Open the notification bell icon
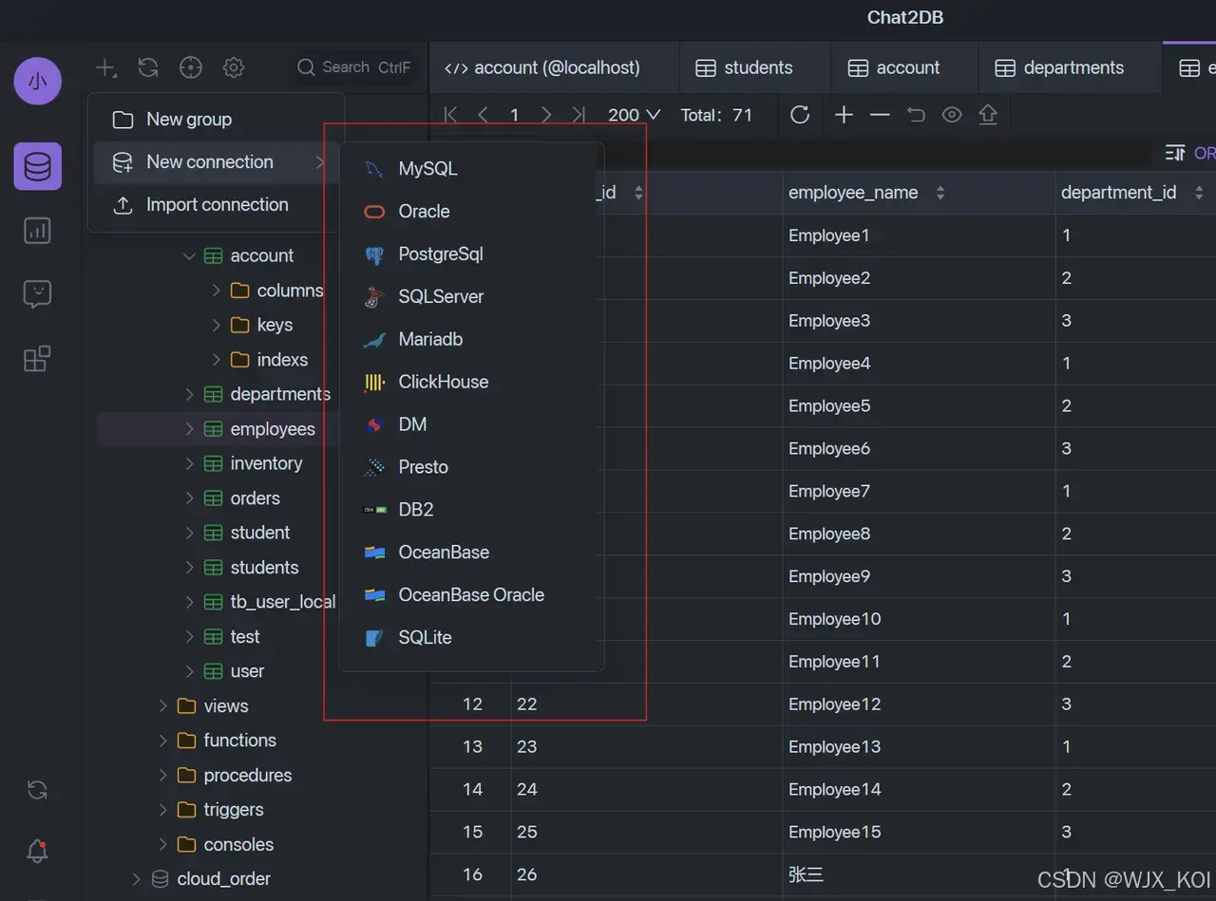1216x901 pixels. tap(38, 851)
